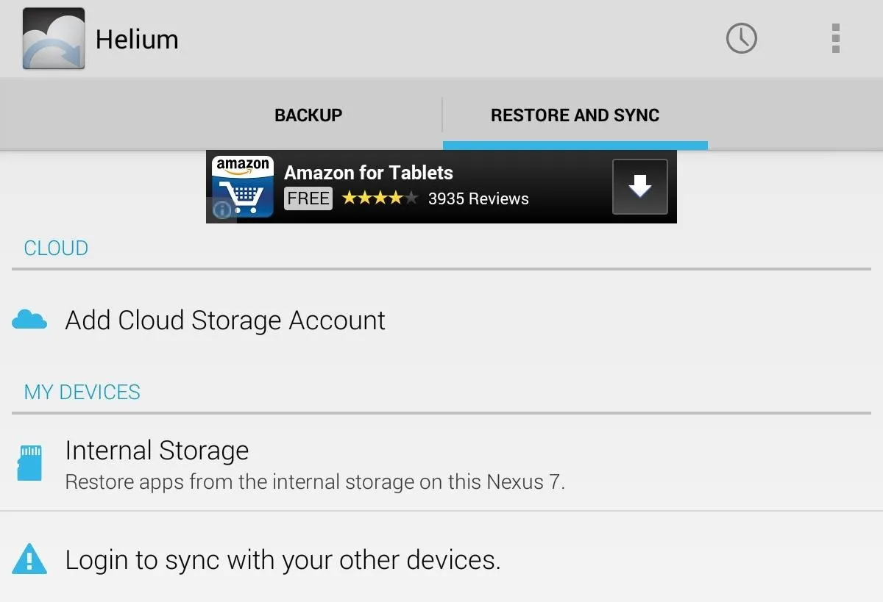Switch to the BACKUP tab

(x=308, y=115)
